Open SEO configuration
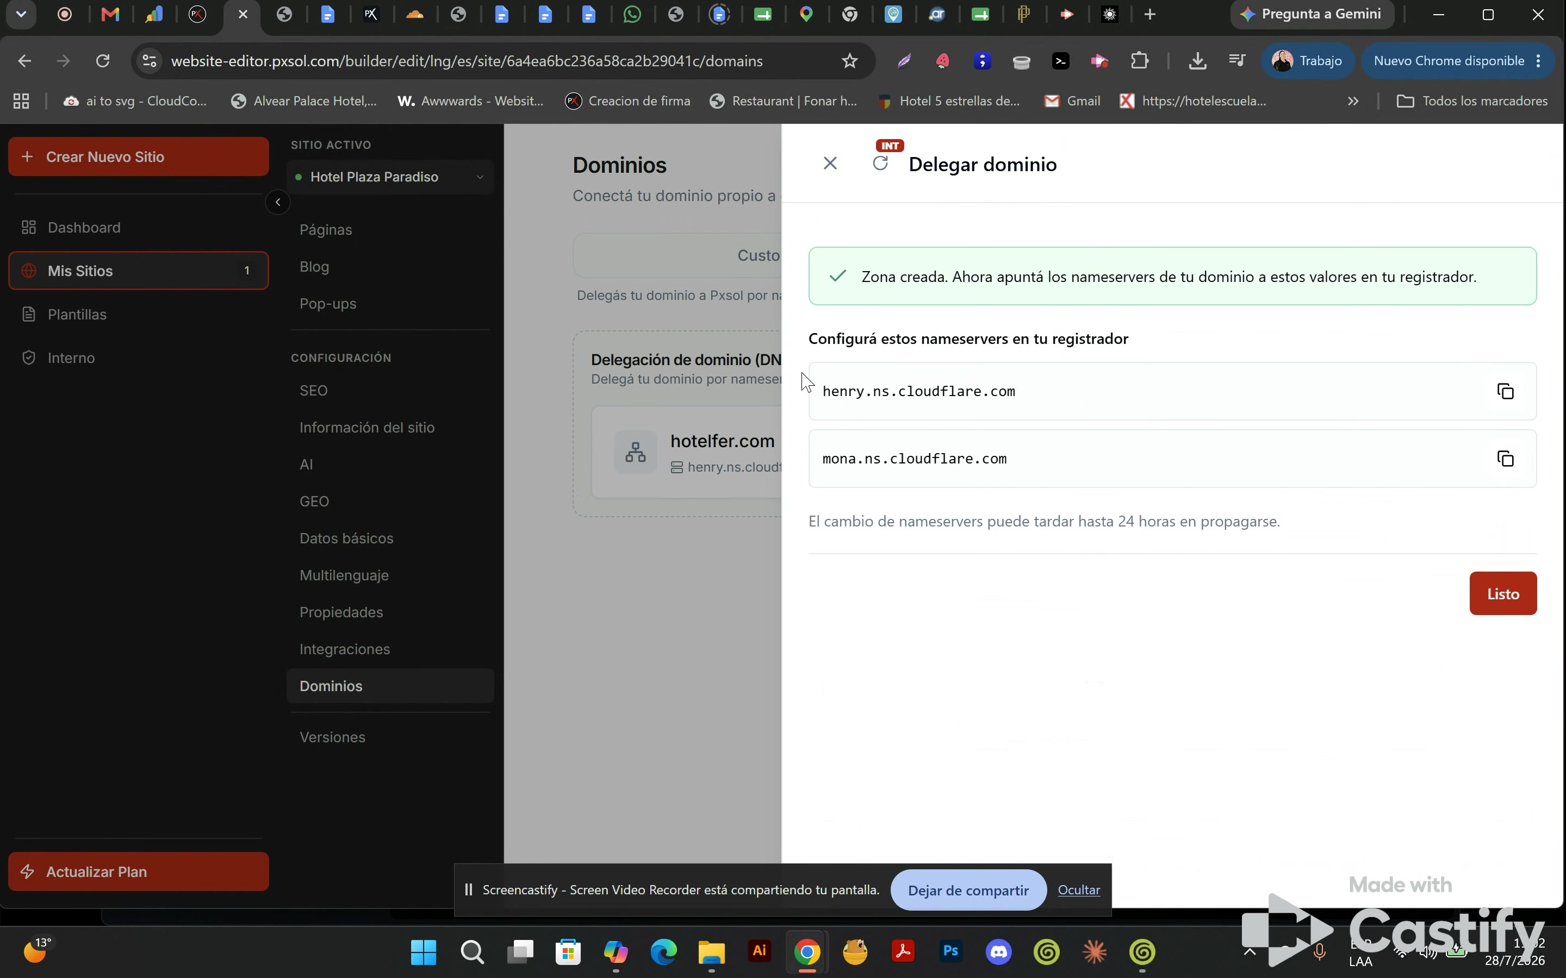This screenshot has height=978, width=1566. 390,391
